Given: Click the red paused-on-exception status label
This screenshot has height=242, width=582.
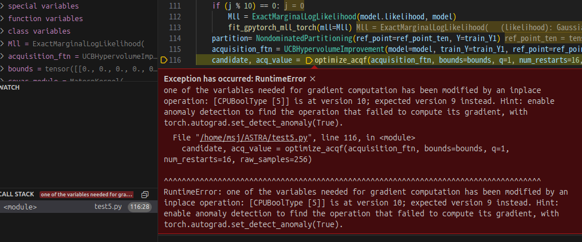Looking at the screenshot, I should 87,195.
